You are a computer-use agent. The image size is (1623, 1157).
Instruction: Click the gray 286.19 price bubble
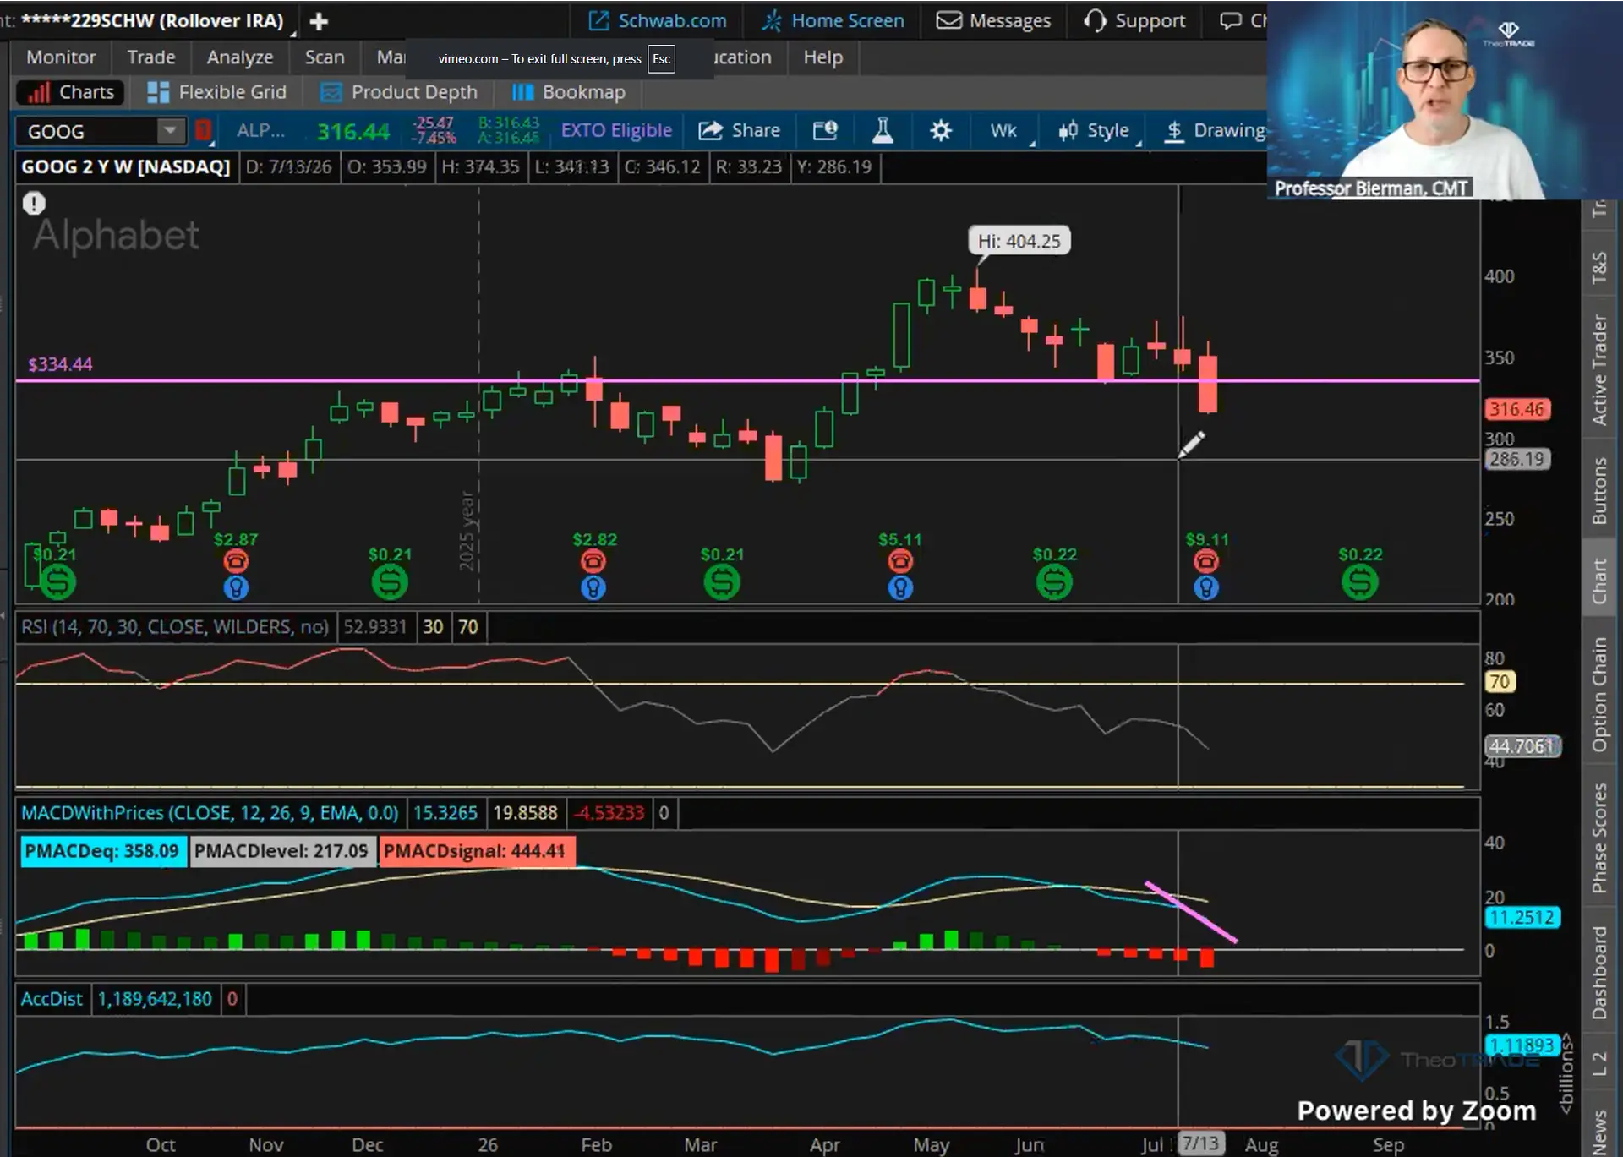point(1517,459)
